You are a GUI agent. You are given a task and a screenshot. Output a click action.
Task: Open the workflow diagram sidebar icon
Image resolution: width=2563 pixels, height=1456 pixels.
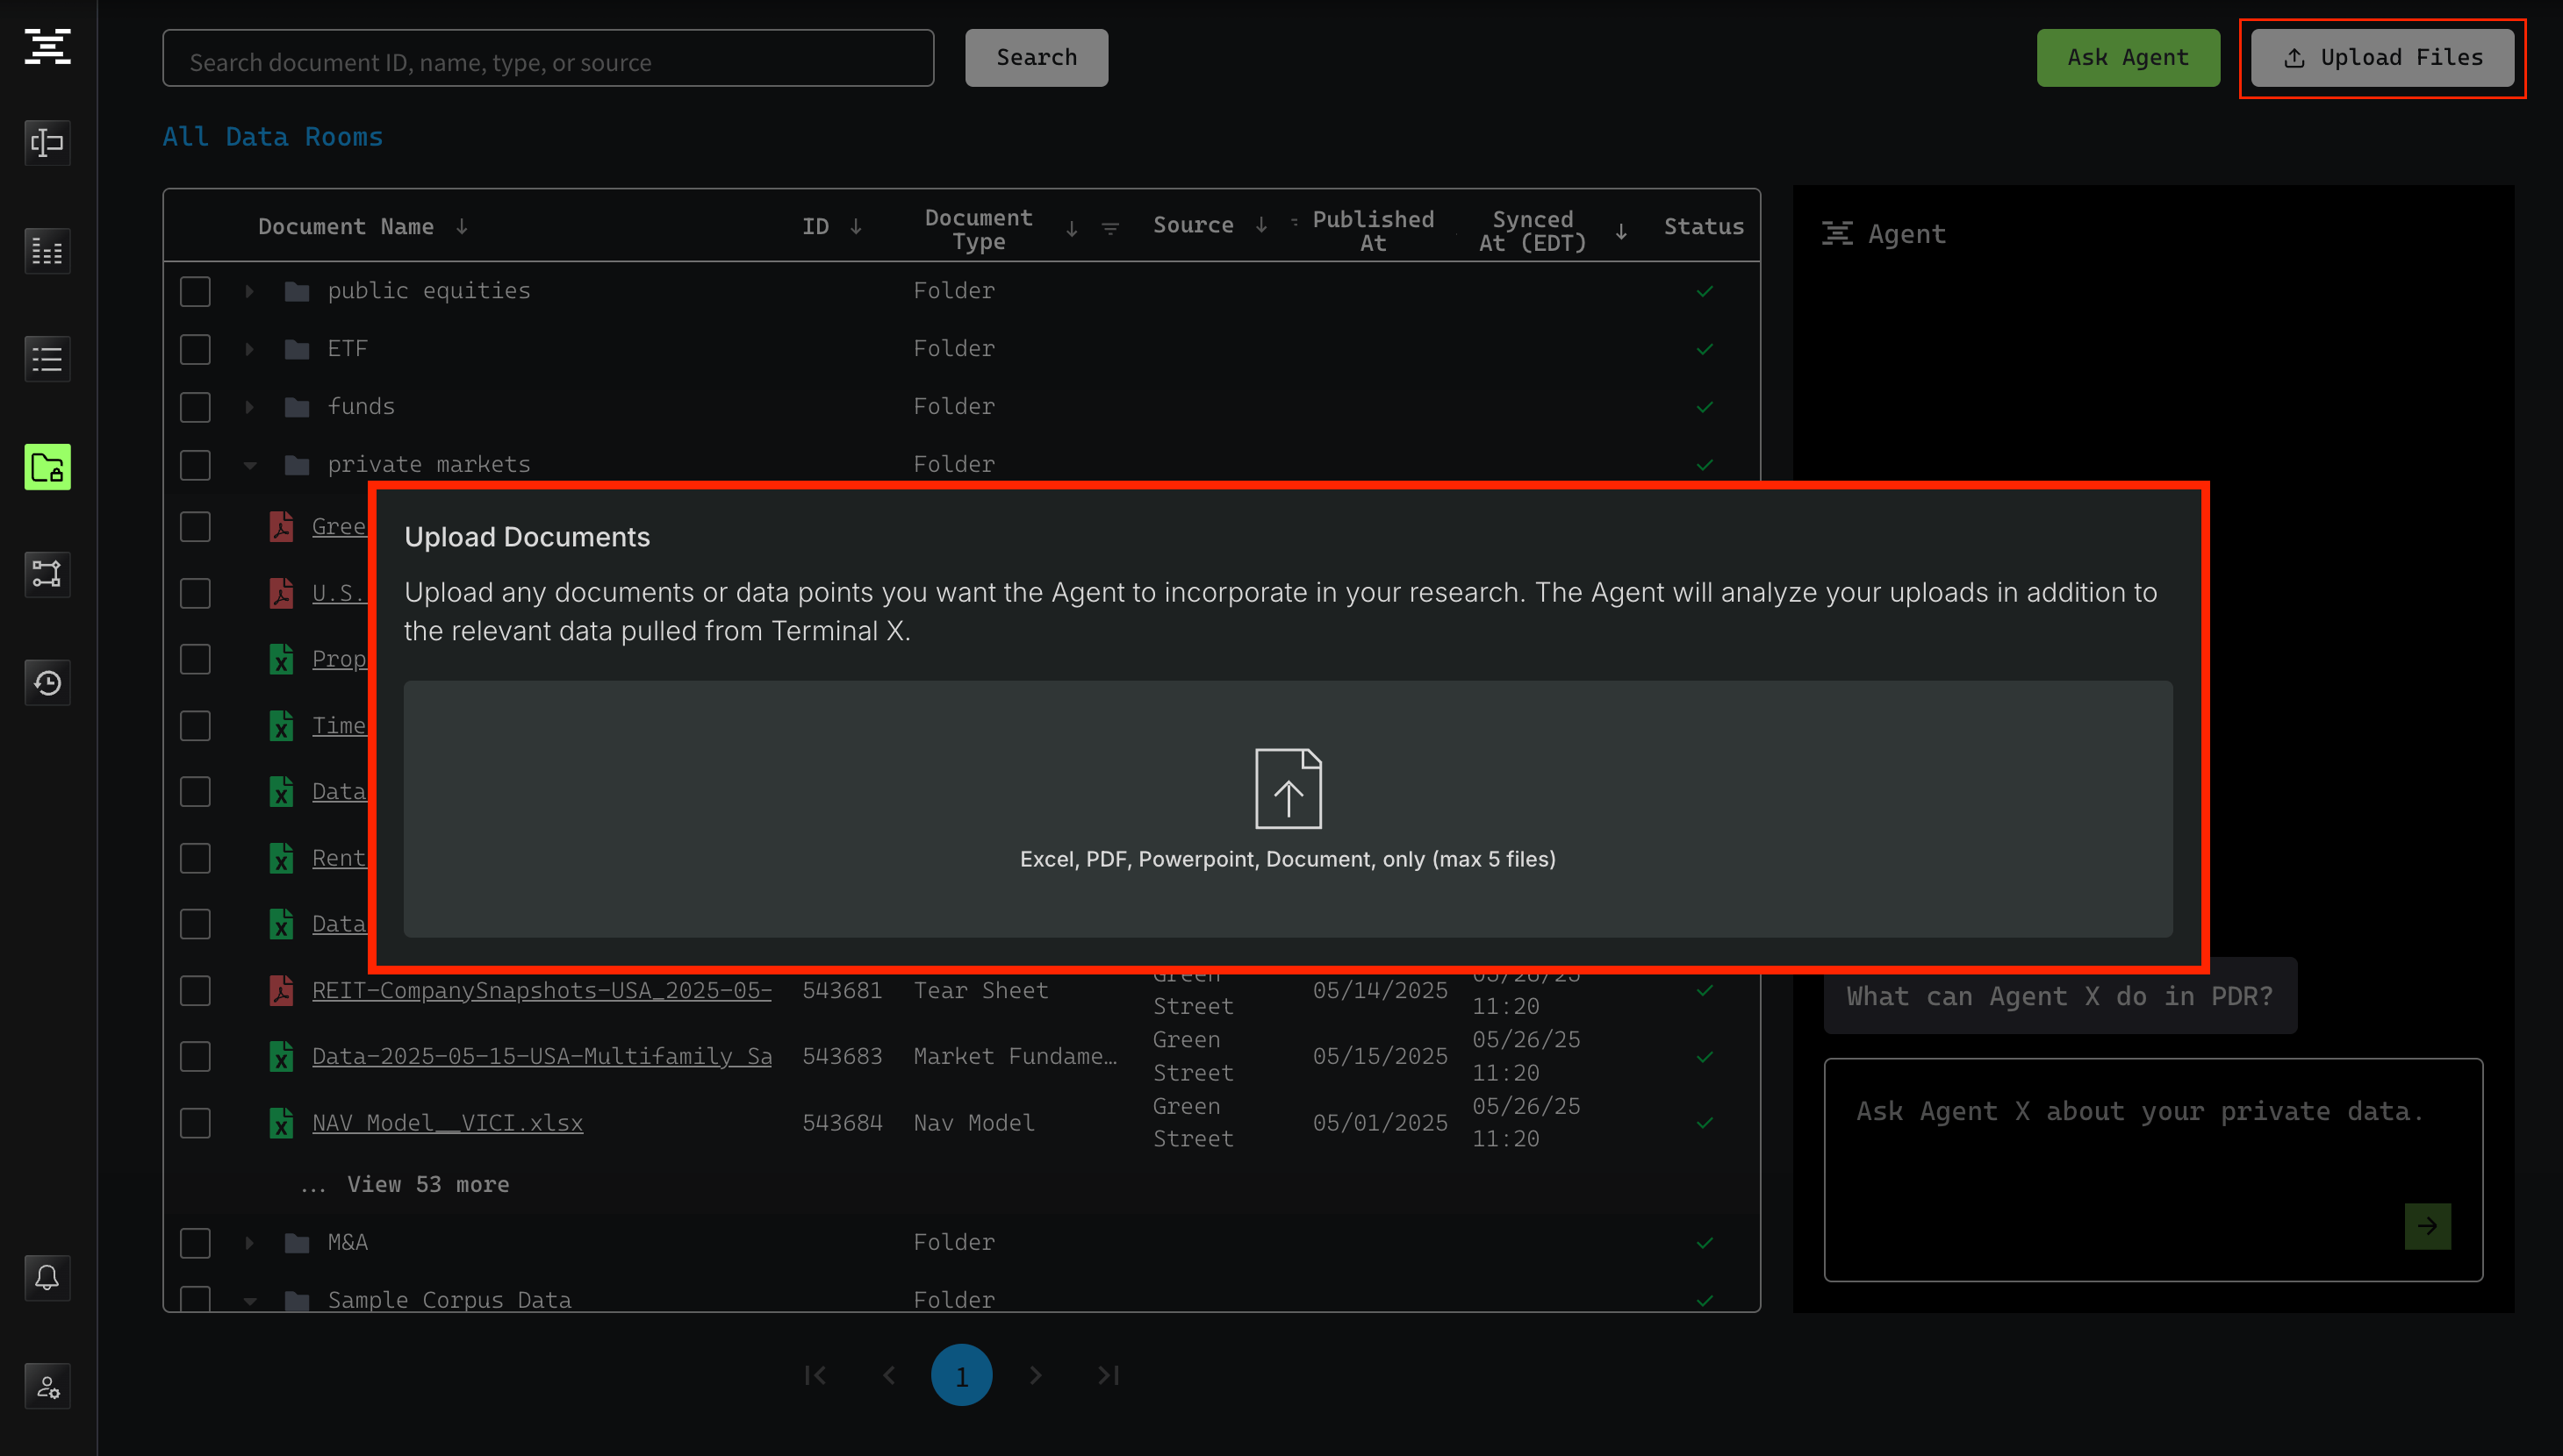[x=47, y=574]
